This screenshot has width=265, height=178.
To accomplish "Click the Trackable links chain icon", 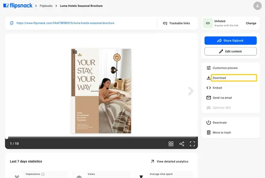I will click(x=165, y=23).
